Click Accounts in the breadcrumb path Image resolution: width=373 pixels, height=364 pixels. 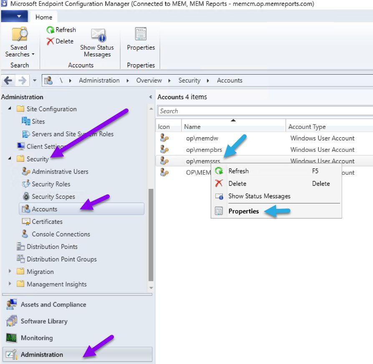229,80
